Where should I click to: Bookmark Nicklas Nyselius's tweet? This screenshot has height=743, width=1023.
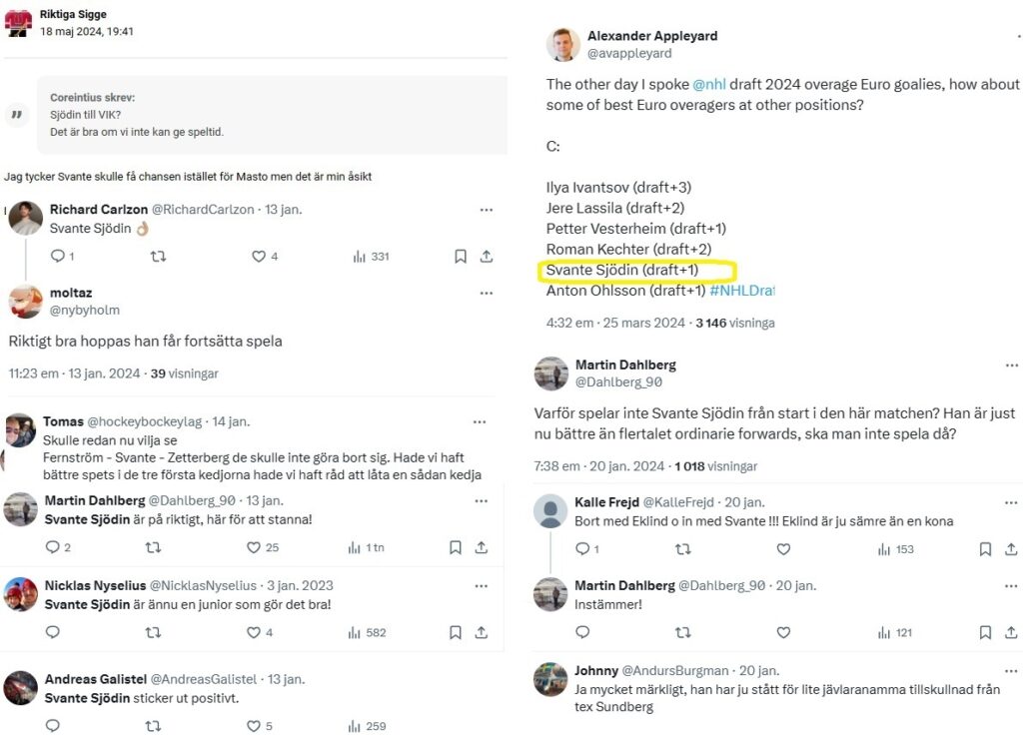tap(456, 632)
